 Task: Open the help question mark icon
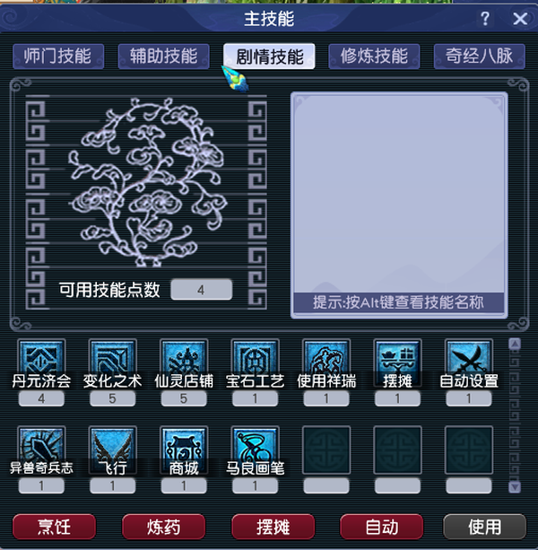tap(485, 18)
